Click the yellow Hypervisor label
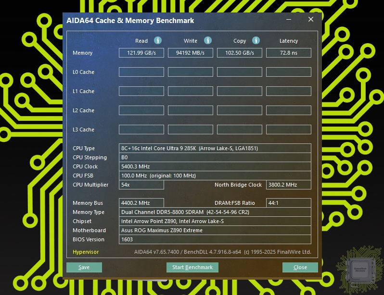The image size is (384, 295). (x=86, y=252)
